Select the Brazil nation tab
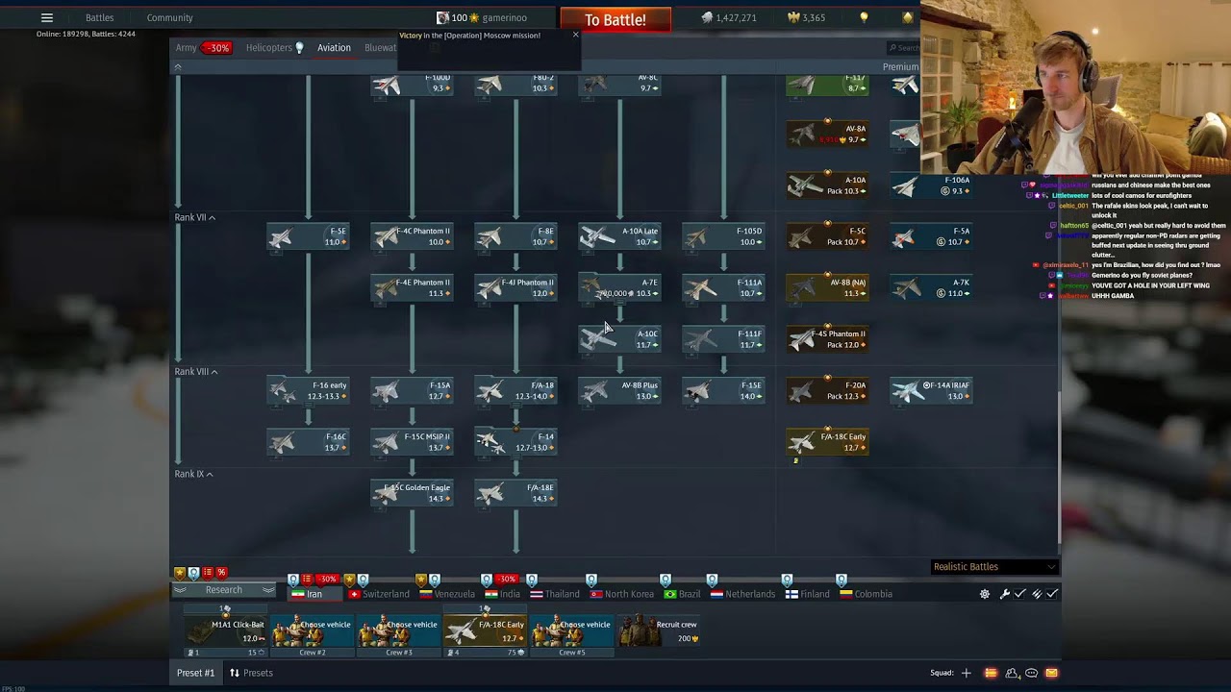1231x692 pixels. [682, 594]
